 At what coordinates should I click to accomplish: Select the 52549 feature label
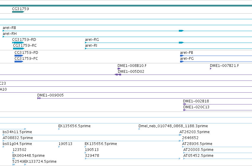pos(18,162)
